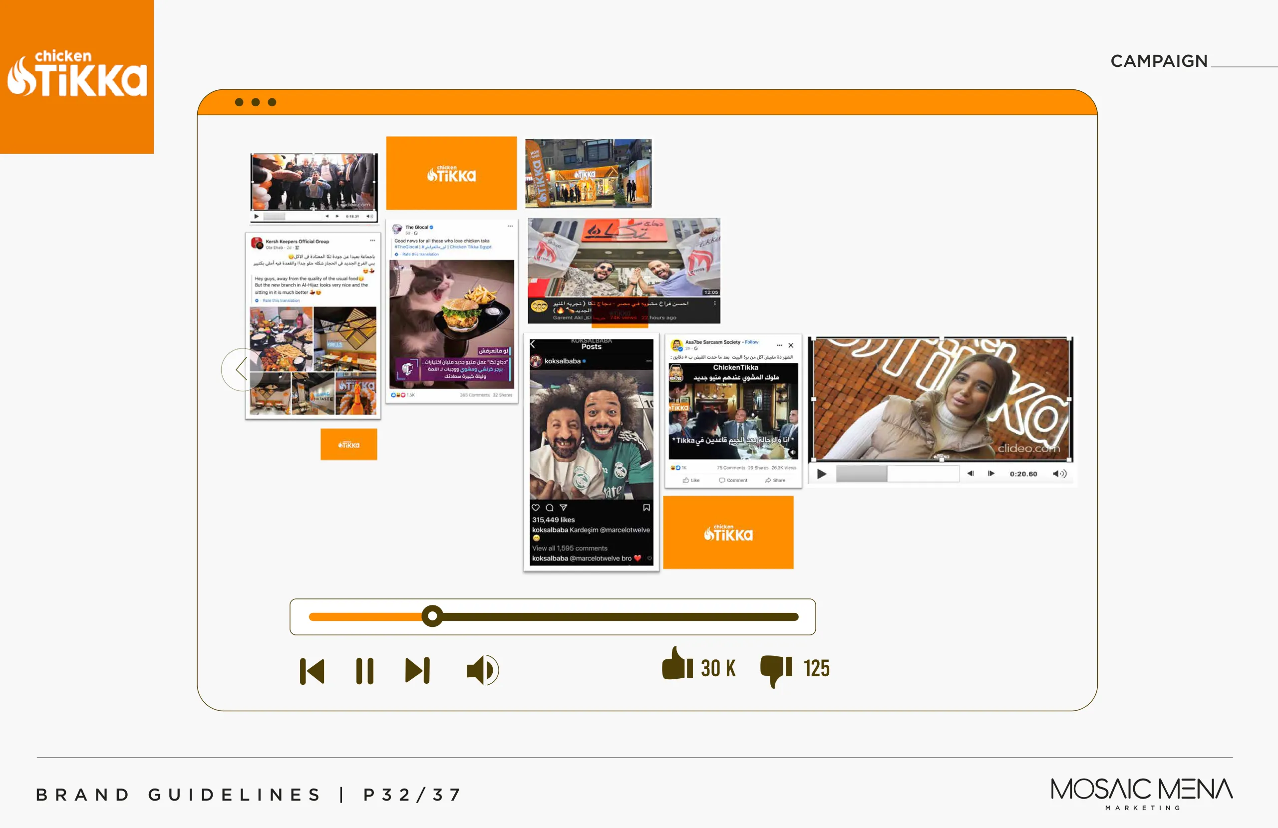Click Follow next to Asa7be Sarcasm Society
Image resolution: width=1278 pixels, height=828 pixels.
point(752,342)
